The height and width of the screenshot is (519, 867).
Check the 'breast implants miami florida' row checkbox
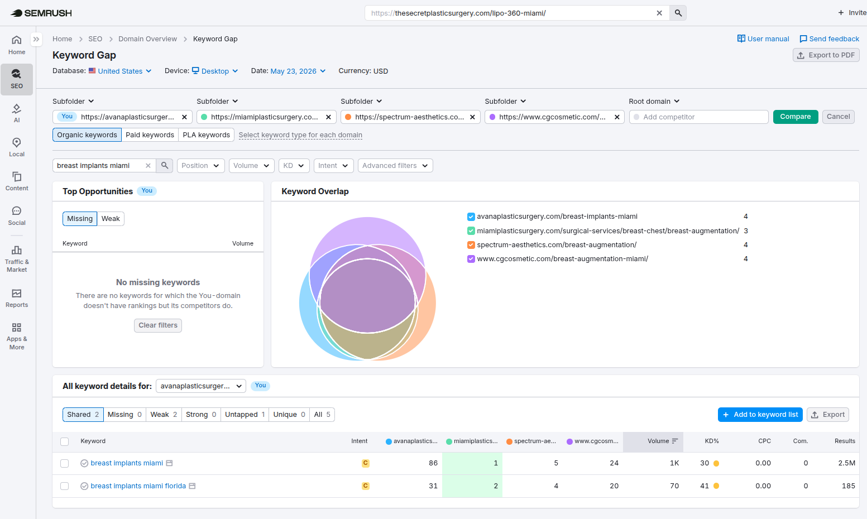click(65, 486)
